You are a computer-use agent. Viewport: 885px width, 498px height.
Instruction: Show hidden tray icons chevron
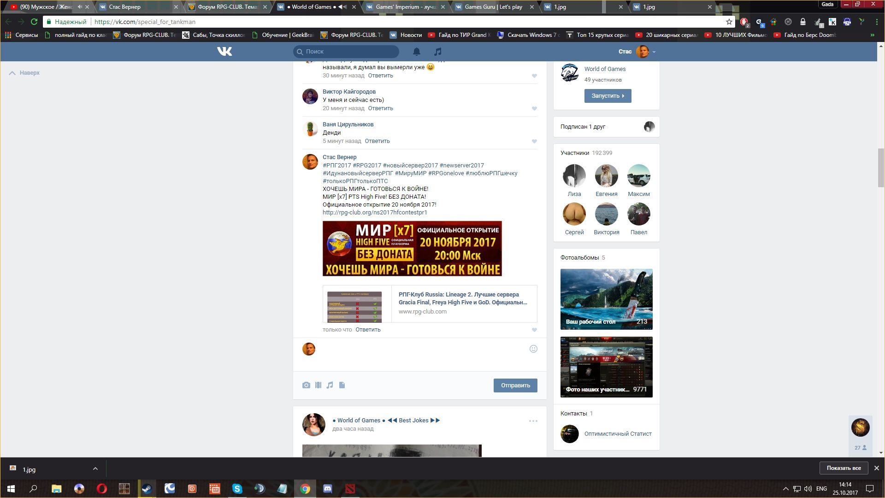785,489
